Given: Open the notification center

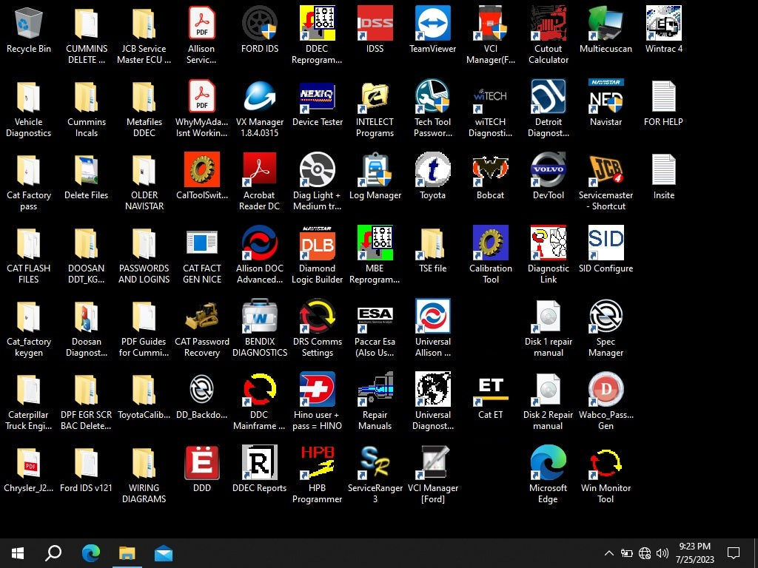Looking at the screenshot, I should pyautogui.click(x=734, y=553).
